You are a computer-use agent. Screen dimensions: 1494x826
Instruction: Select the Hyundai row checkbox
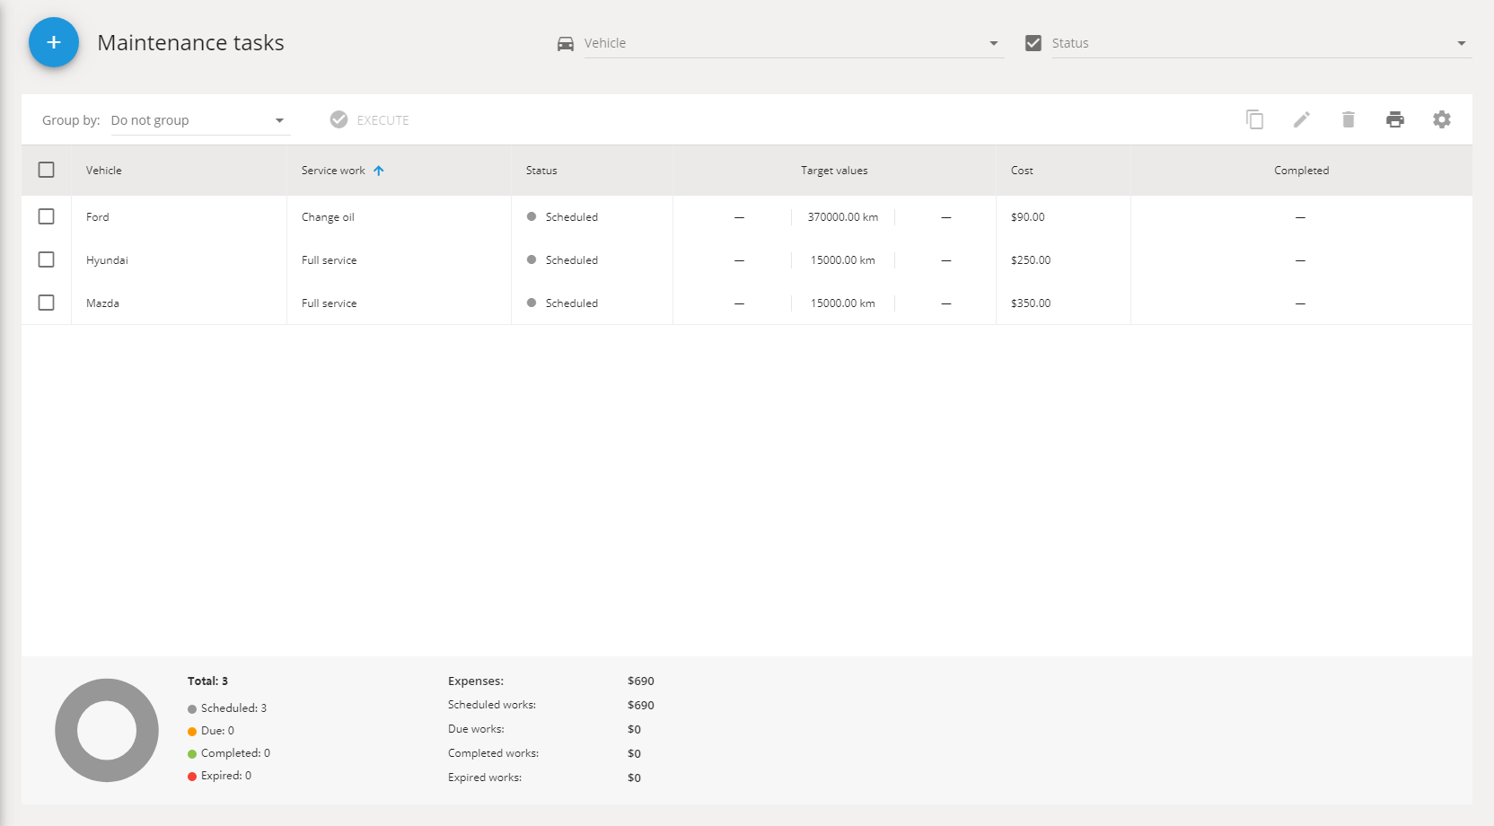(47, 259)
